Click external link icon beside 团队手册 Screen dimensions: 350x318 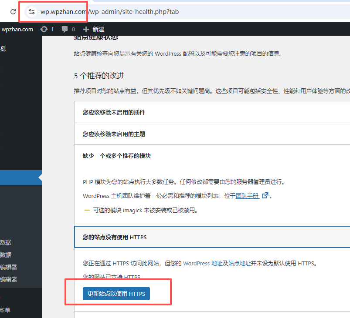(x=265, y=196)
